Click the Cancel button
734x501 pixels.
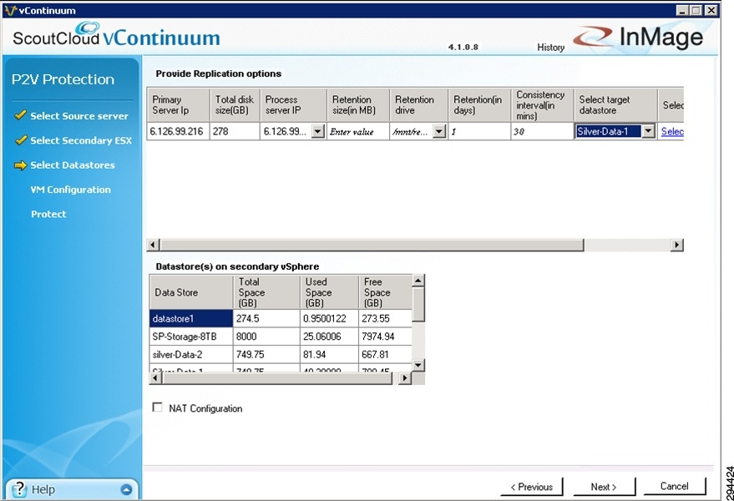(x=675, y=486)
